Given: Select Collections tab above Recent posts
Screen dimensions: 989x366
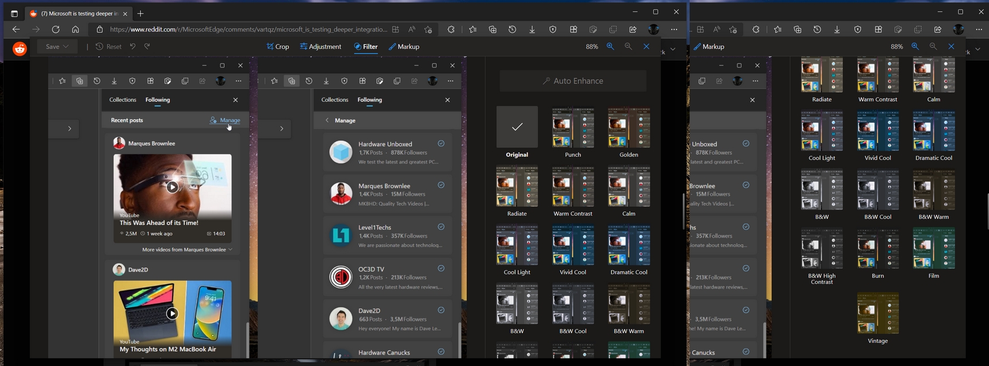Looking at the screenshot, I should coord(123,100).
